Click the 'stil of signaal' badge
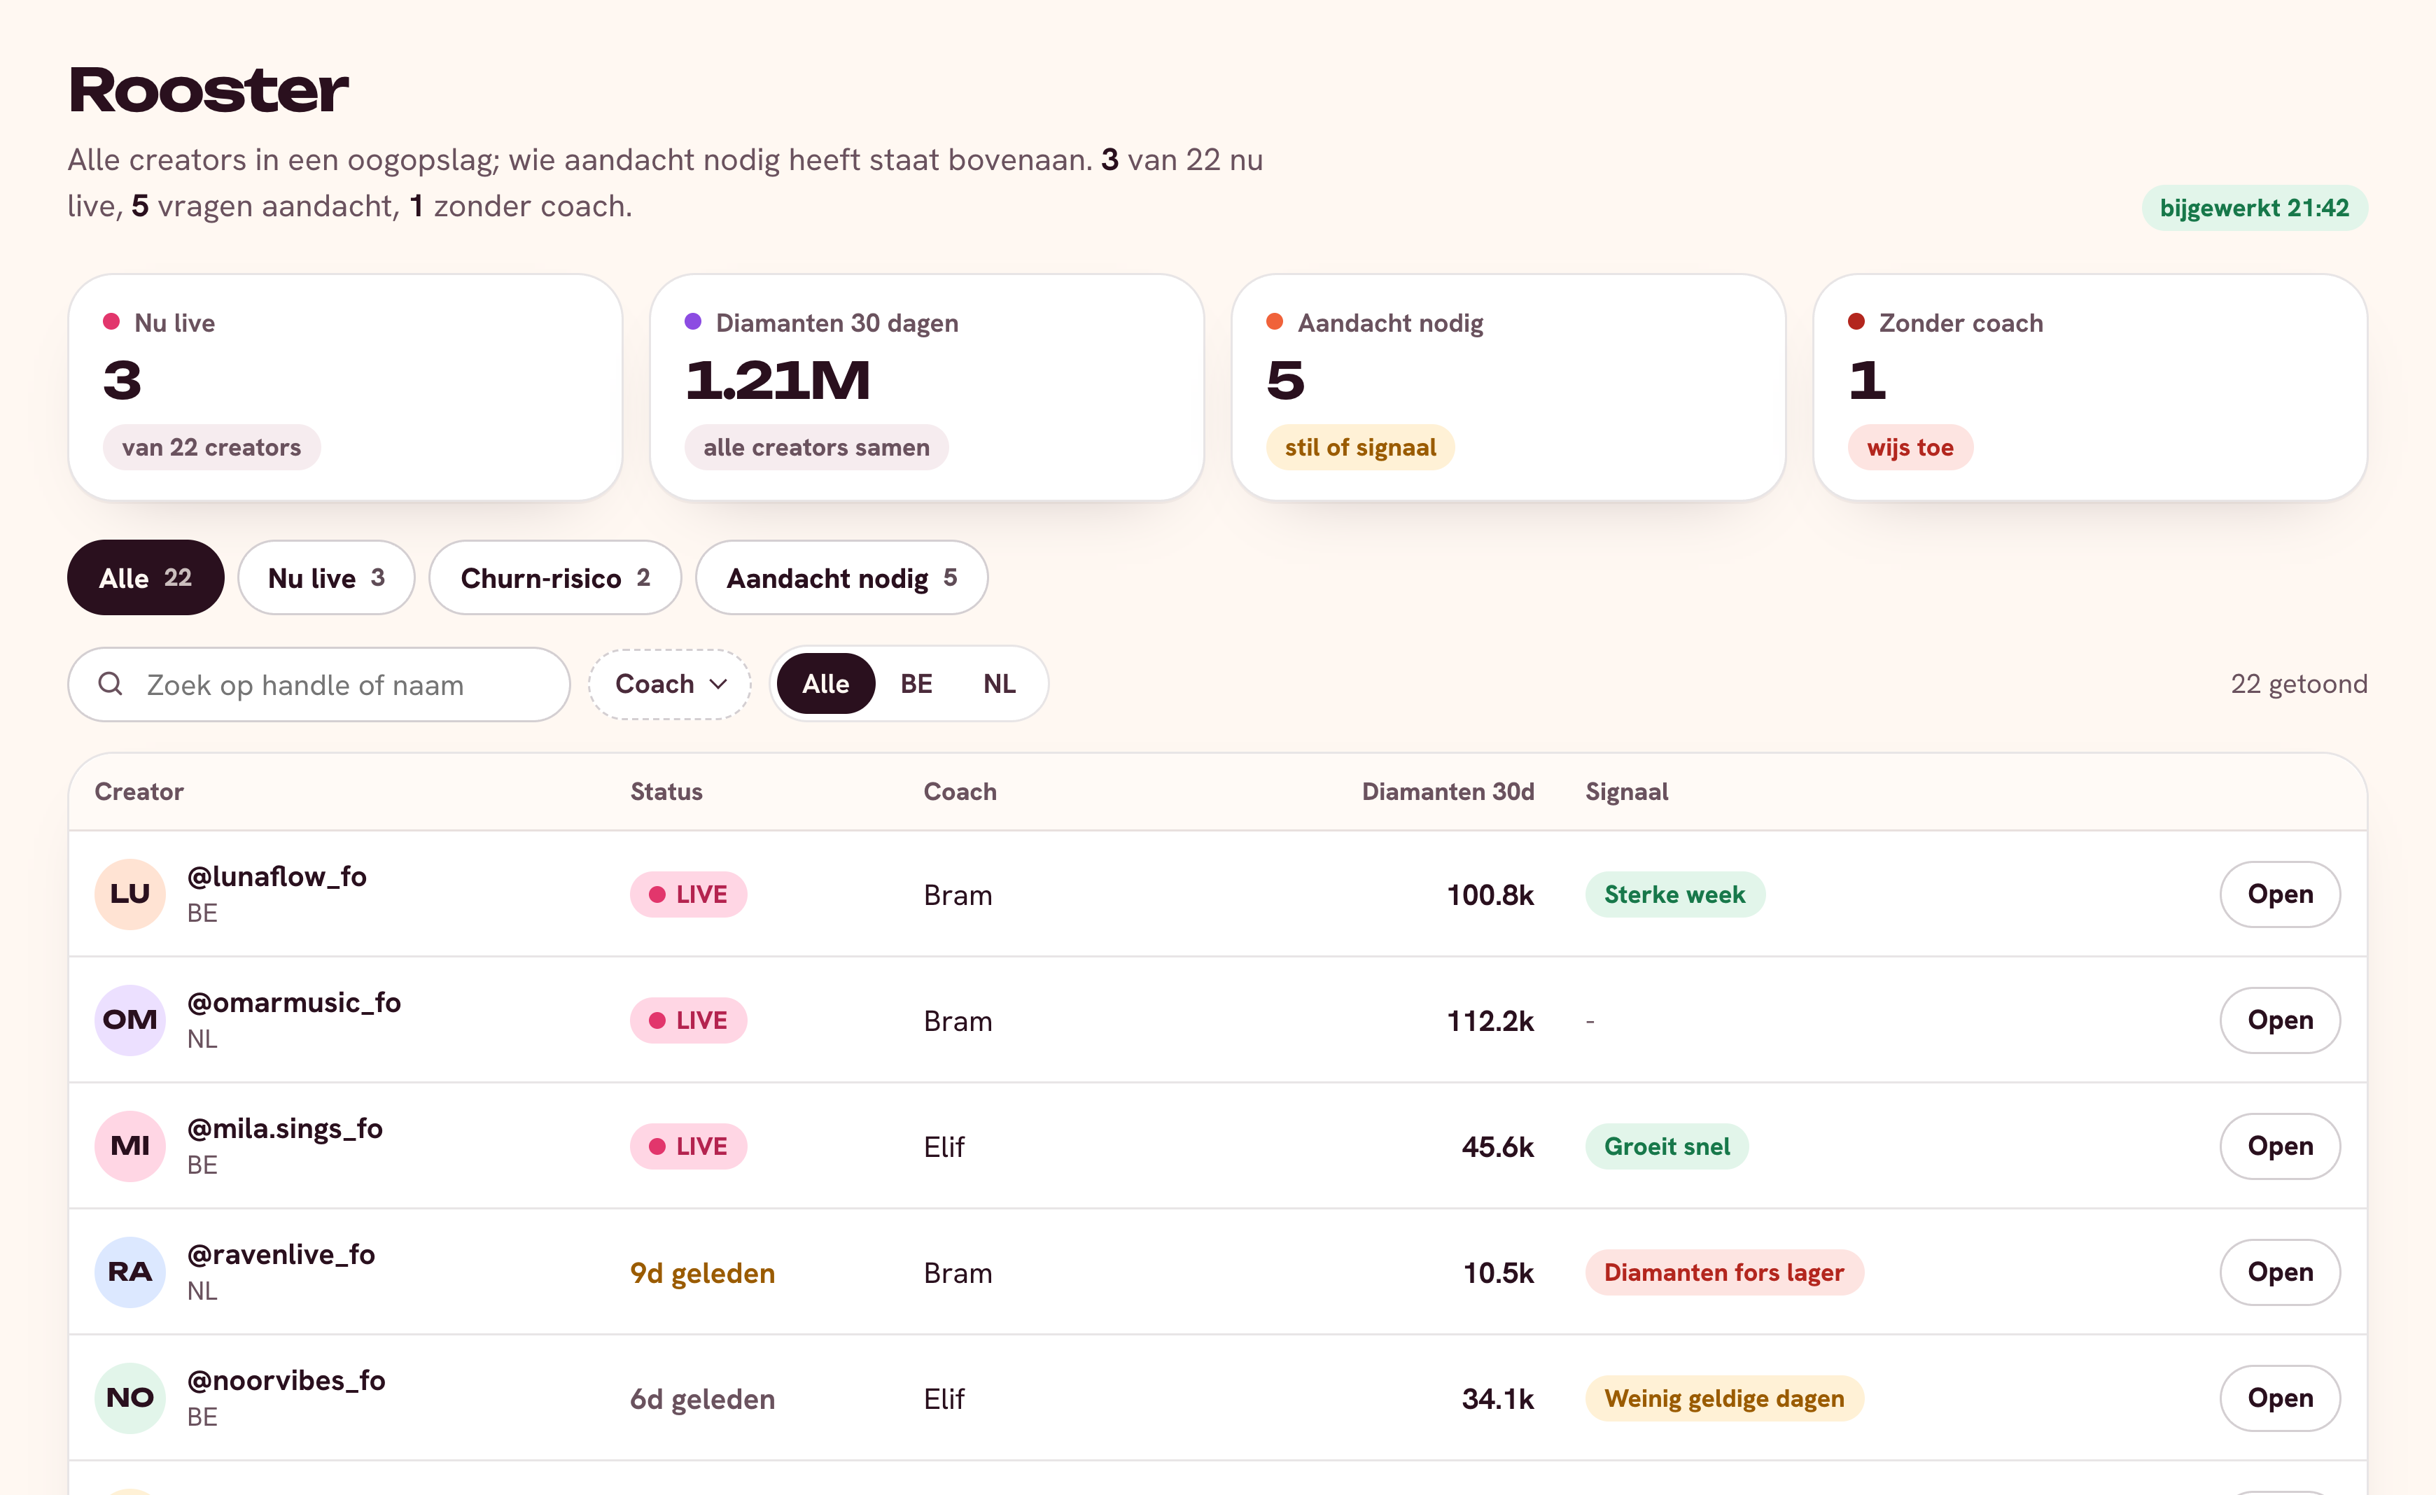The image size is (2436, 1495). pyautogui.click(x=1360, y=447)
